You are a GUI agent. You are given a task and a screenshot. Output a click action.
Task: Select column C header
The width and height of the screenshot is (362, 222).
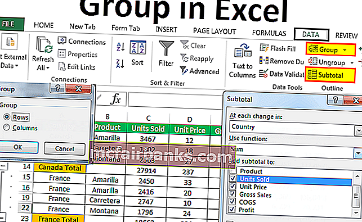click(x=148, y=118)
